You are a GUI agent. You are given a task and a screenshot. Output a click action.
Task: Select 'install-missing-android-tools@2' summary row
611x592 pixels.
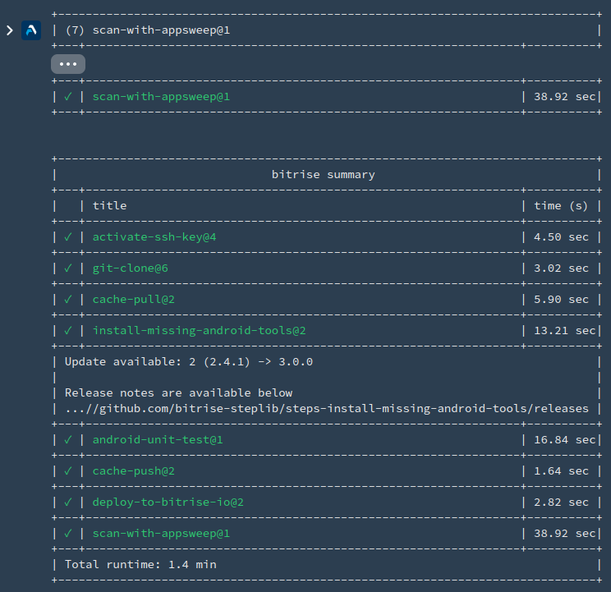point(327,330)
